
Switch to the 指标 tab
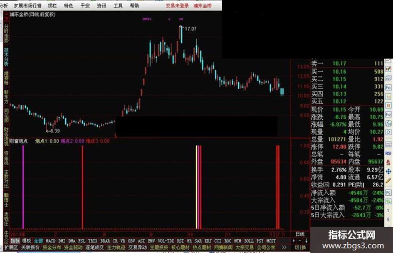click(x=15, y=241)
